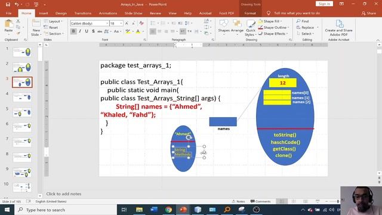Click Reset slide button

coord(51,27)
